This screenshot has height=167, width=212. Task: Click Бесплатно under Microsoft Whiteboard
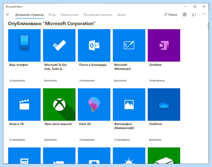[120, 80]
